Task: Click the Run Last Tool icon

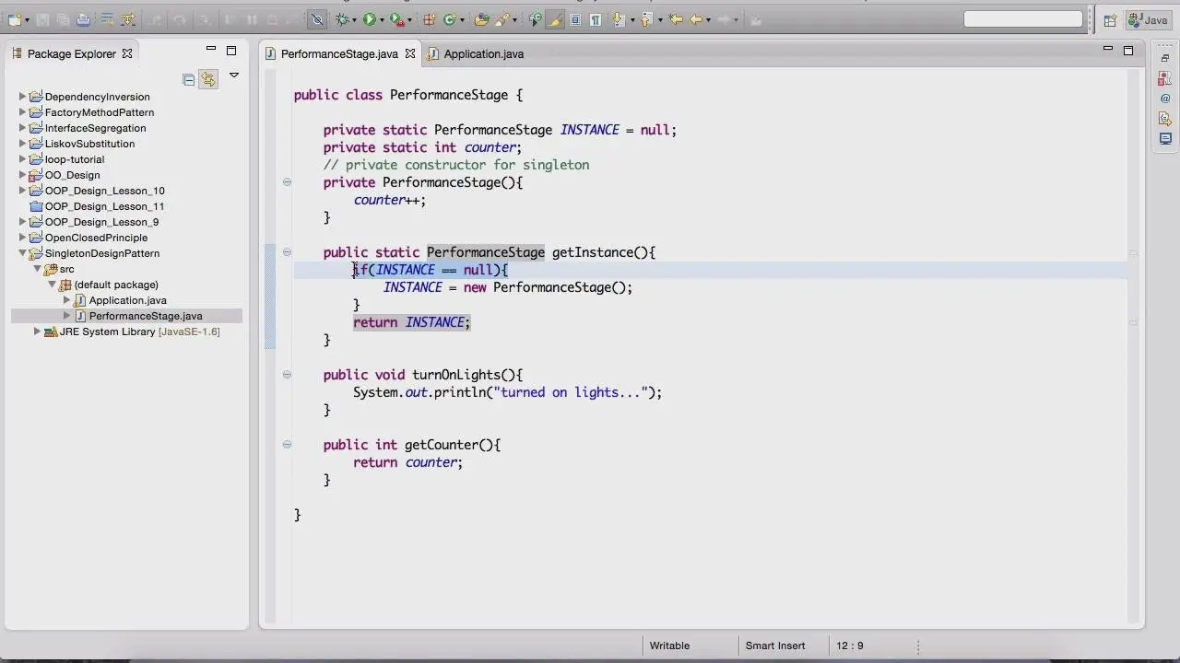Action: pos(395,19)
